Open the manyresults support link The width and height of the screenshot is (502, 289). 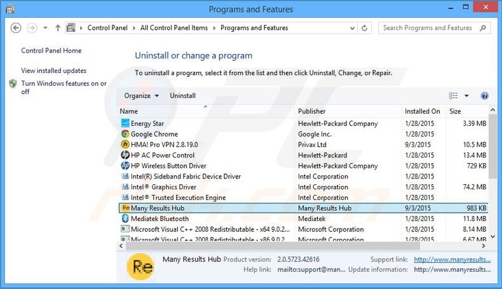452,260
